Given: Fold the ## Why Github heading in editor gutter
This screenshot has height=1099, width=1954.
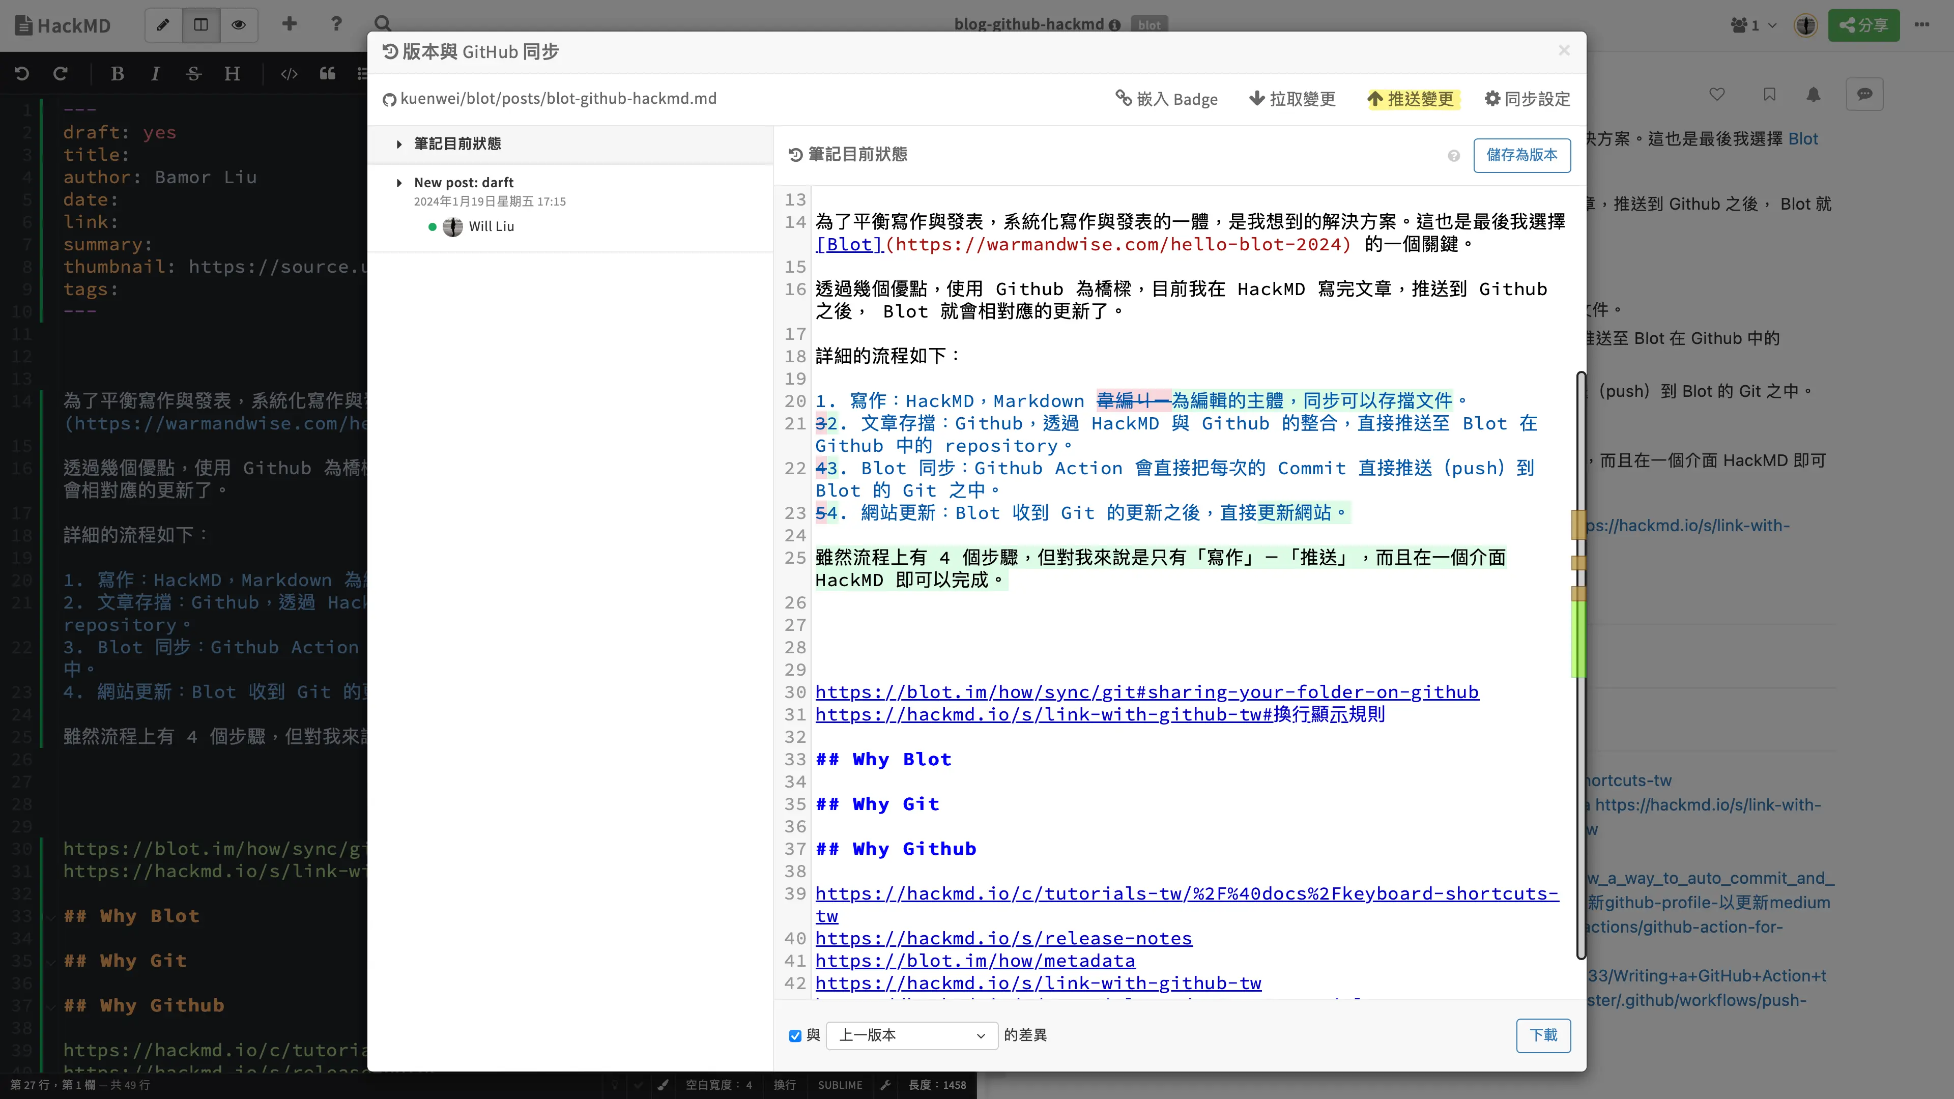Looking at the screenshot, I should (51, 1006).
